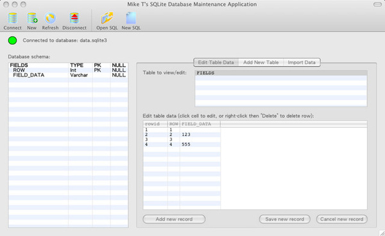The image size is (385, 236).
Task: Select FIELD_DATA column in schema tree
Action: 28,75
